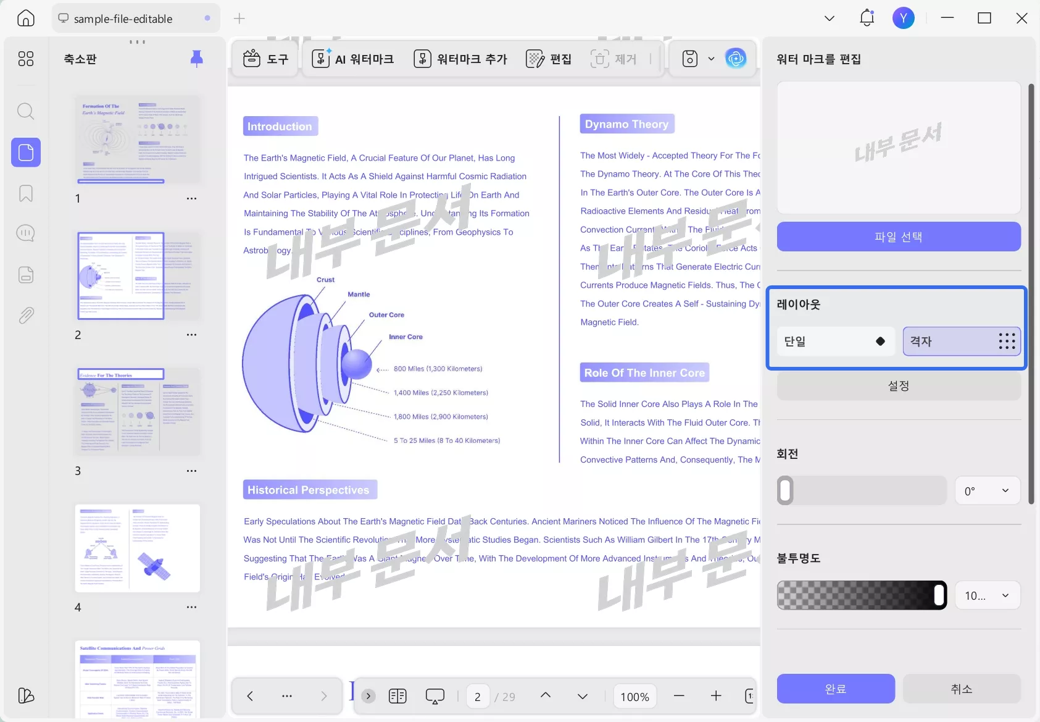The height and width of the screenshot is (722, 1040).
Task: Open the opacity percentage dropdown
Action: (x=987, y=595)
